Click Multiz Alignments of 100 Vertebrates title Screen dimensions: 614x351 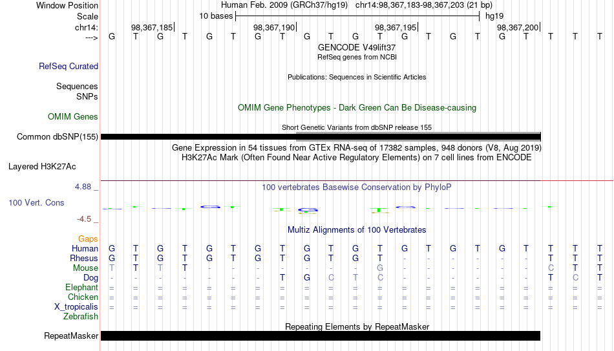(x=357, y=230)
